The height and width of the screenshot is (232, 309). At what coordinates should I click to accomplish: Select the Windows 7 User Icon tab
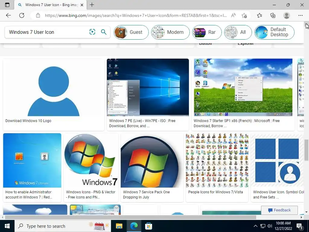pos(50,5)
